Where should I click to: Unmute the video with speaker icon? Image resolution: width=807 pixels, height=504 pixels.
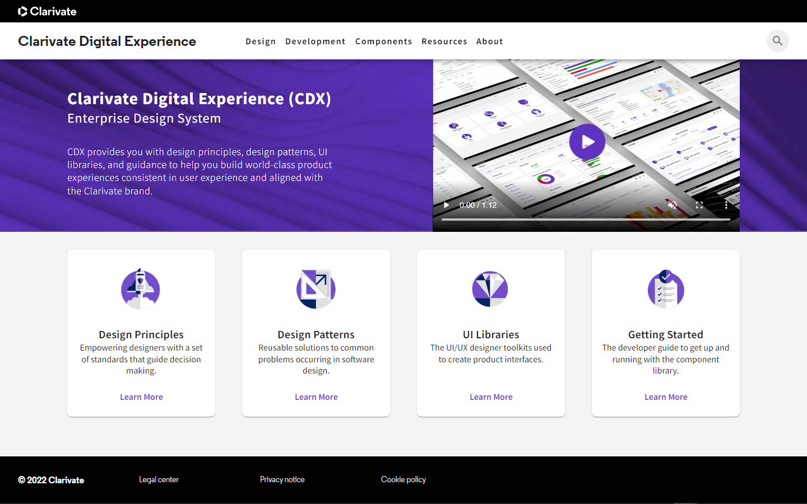pos(672,205)
